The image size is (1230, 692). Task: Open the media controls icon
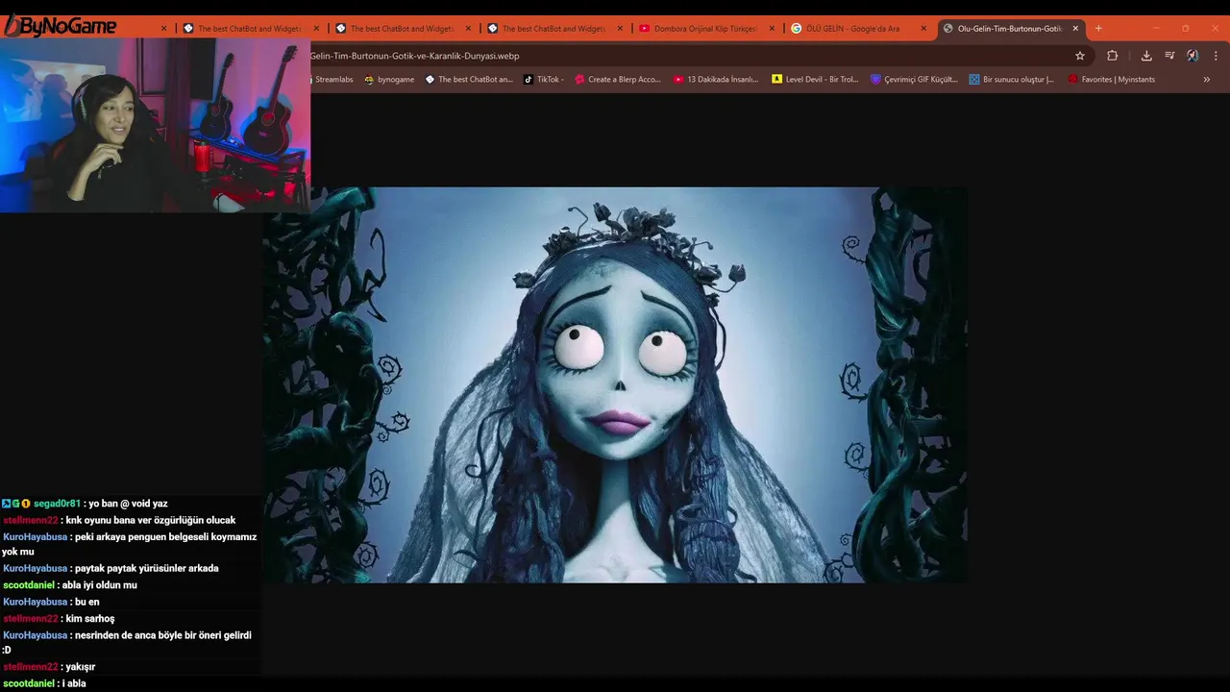point(1169,56)
